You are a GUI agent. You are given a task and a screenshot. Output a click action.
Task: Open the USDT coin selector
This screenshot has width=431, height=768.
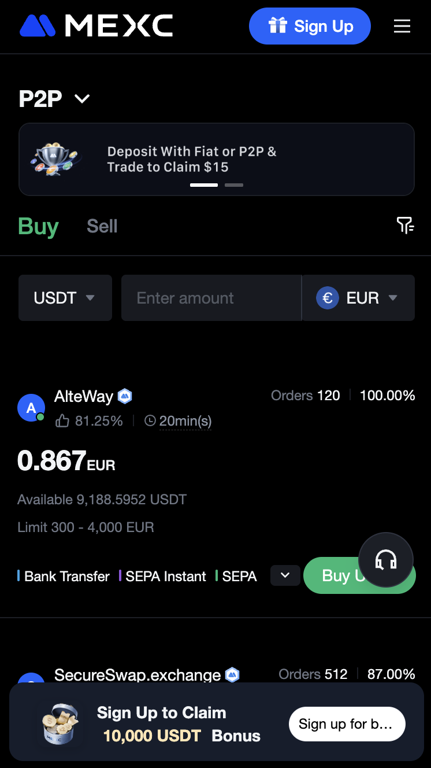pyautogui.click(x=65, y=298)
